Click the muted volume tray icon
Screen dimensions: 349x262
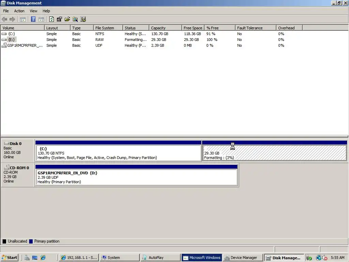click(324, 258)
